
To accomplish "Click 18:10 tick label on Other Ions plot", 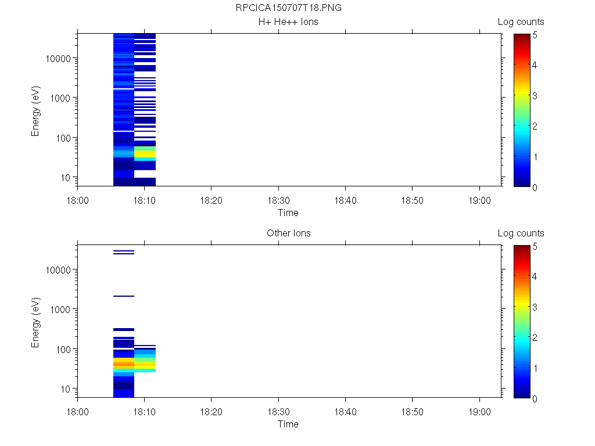I will [144, 412].
